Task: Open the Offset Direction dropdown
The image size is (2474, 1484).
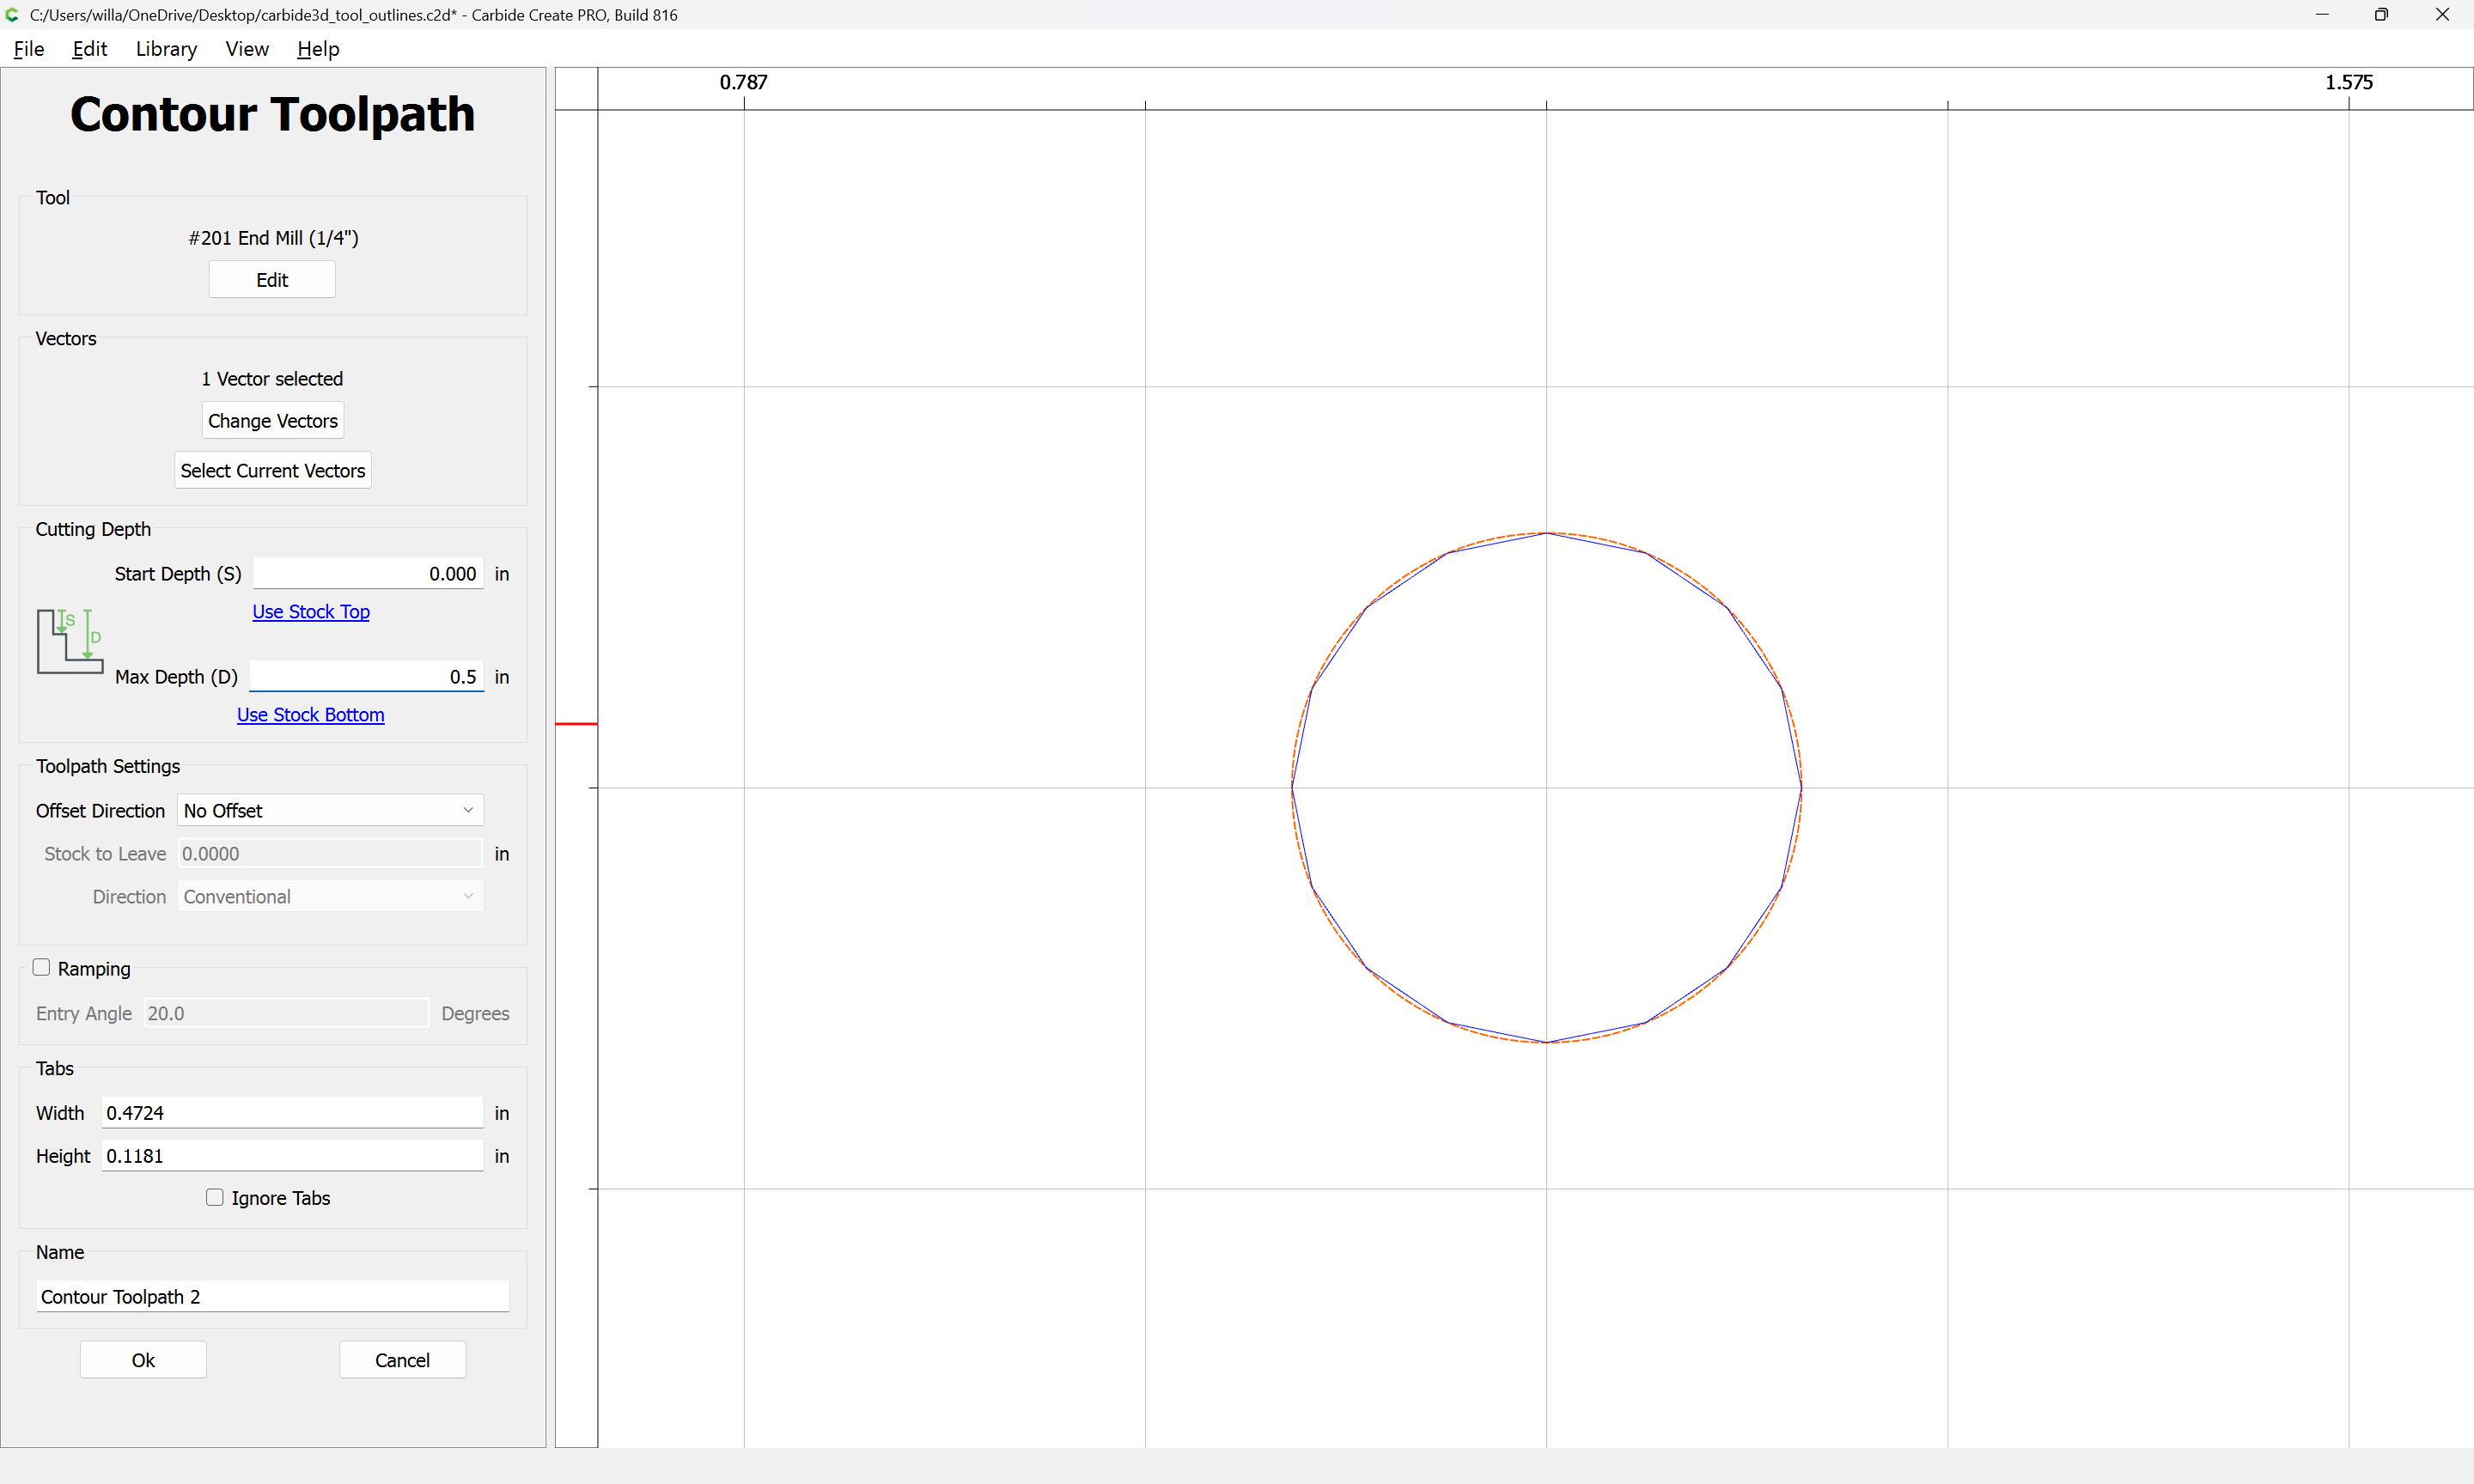Action: click(330, 810)
